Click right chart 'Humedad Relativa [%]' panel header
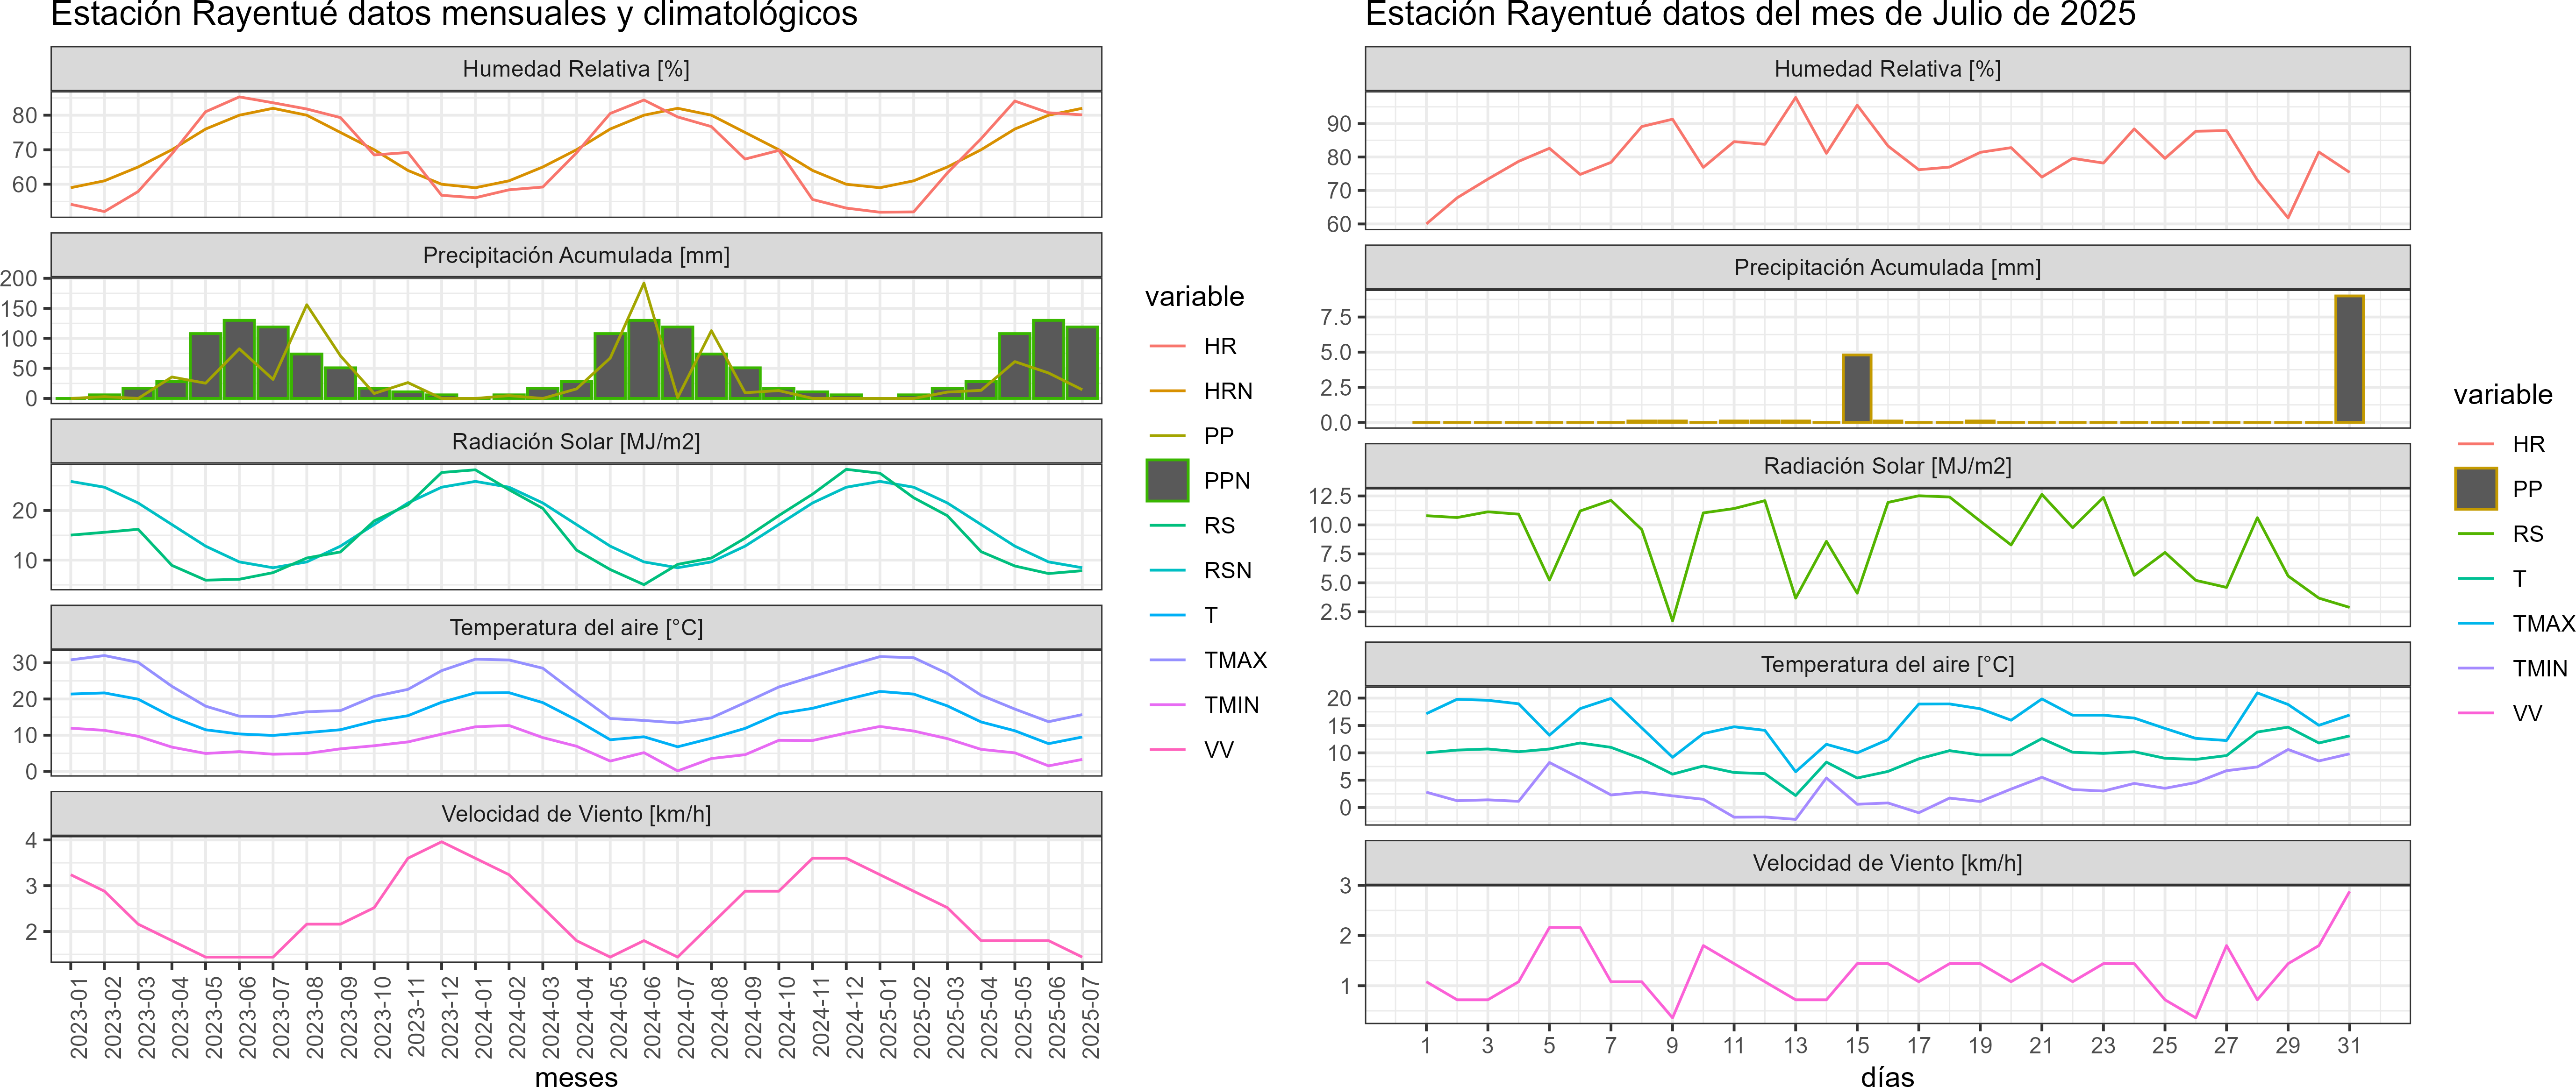This screenshot has height=1087, width=2576. click(1887, 69)
